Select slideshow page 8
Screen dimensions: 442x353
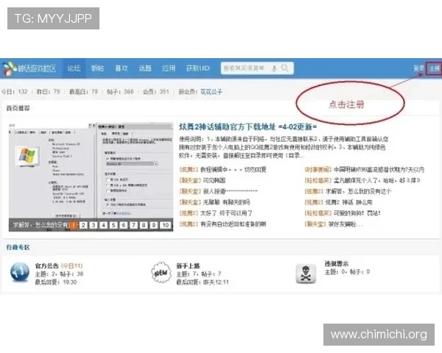coord(144,225)
